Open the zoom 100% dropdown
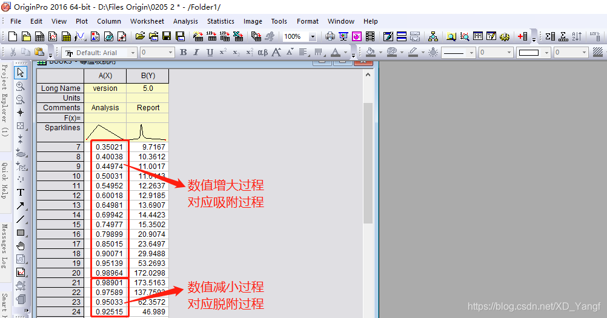 click(313, 37)
